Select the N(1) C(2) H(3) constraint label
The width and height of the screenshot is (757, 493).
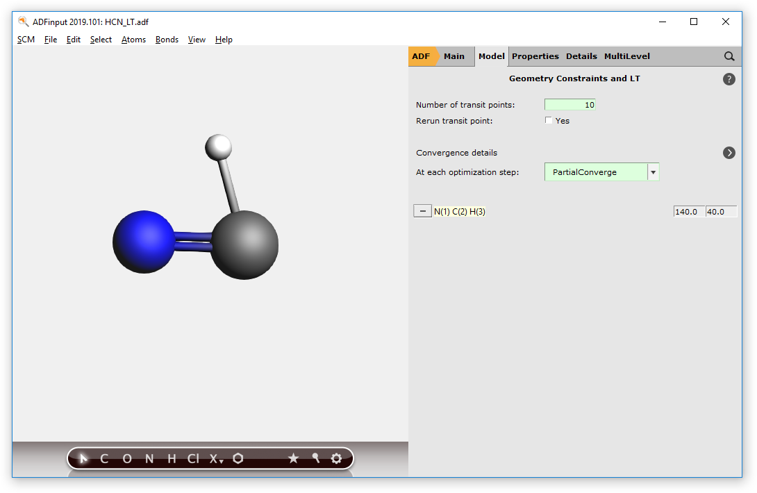click(x=459, y=212)
